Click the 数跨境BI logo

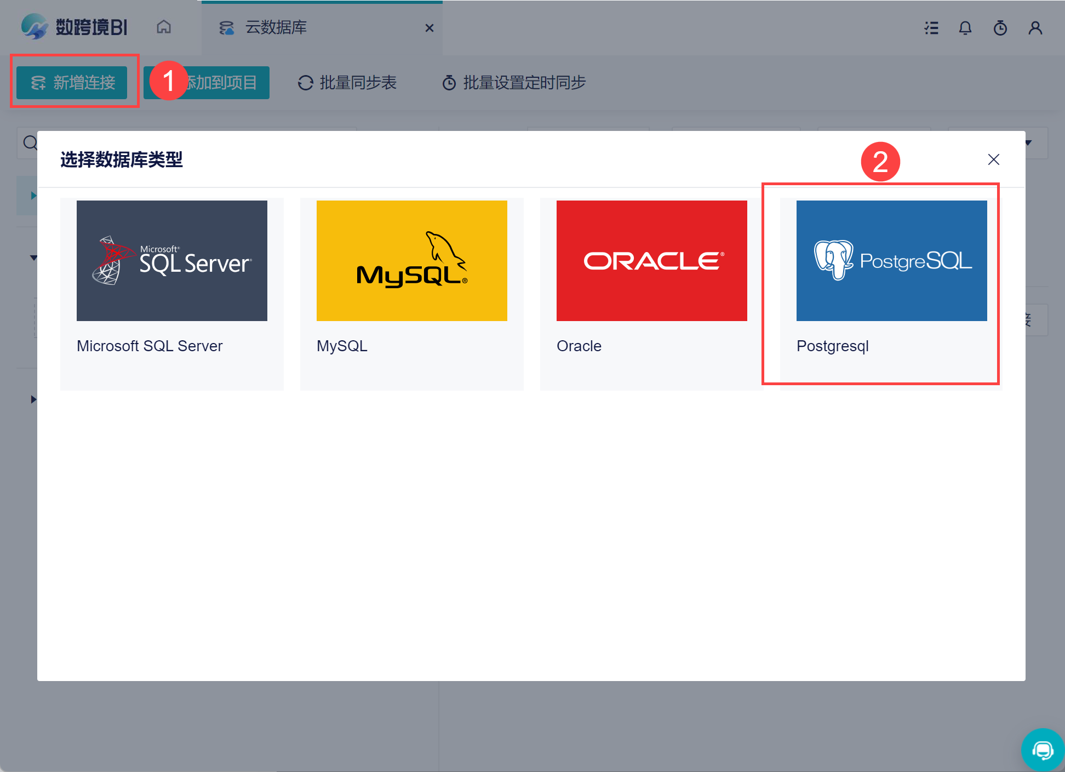point(75,27)
